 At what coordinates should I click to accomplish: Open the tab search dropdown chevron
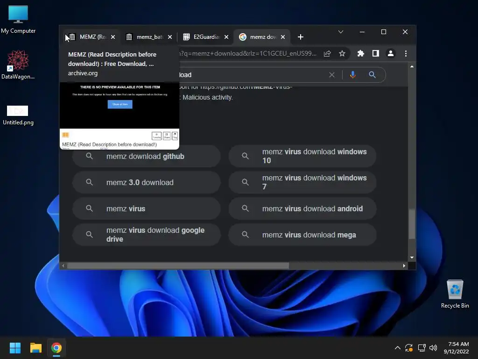pyautogui.click(x=341, y=32)
